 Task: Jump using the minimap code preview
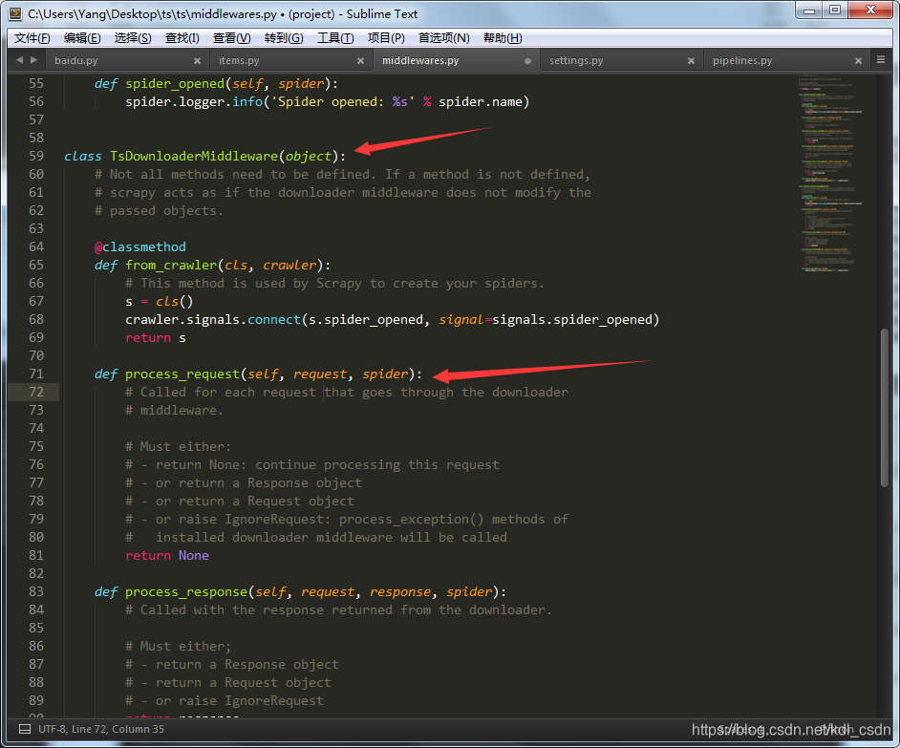coord(829,172)
